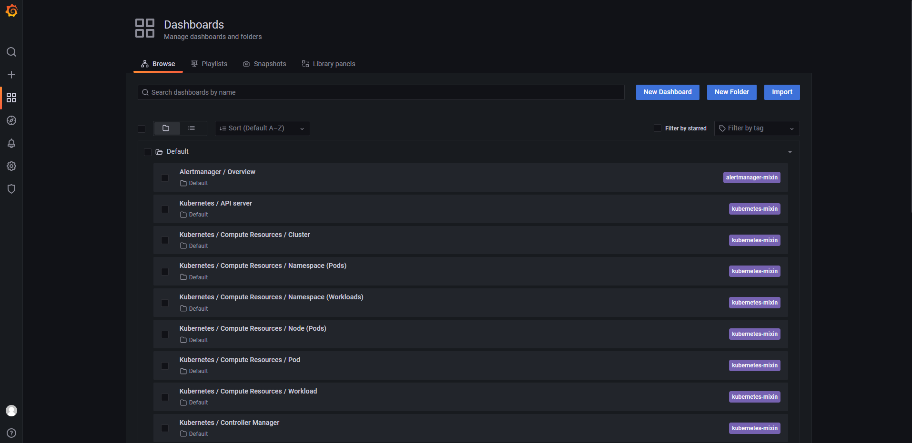Click the New Dashboard button

point(668,92)
